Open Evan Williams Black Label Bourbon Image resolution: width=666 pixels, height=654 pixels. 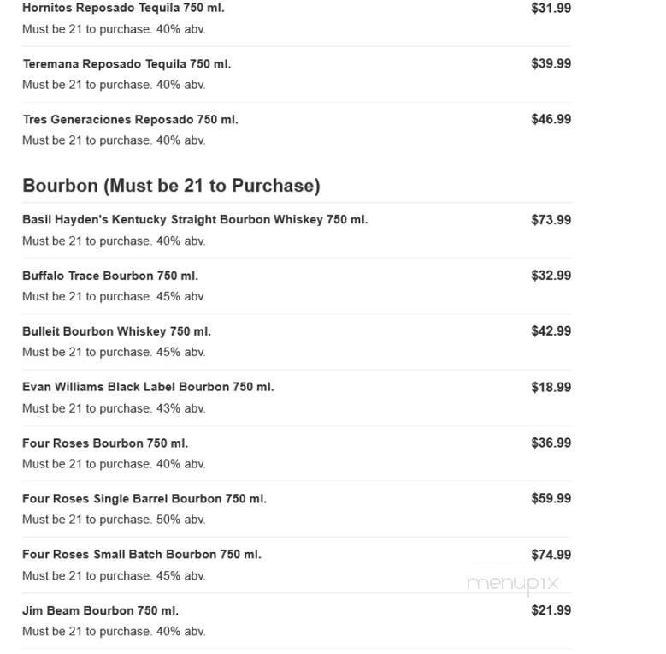click(148, 387)
